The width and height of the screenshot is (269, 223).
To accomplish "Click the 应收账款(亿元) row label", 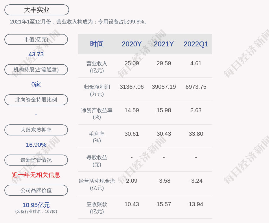I will 97,208.
